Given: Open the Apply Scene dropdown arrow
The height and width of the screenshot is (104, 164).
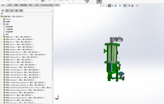Looking at the screenshot, I should coord(135,6).
